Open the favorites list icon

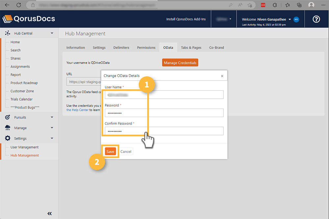pyautogui.click(x=288, y=5)
